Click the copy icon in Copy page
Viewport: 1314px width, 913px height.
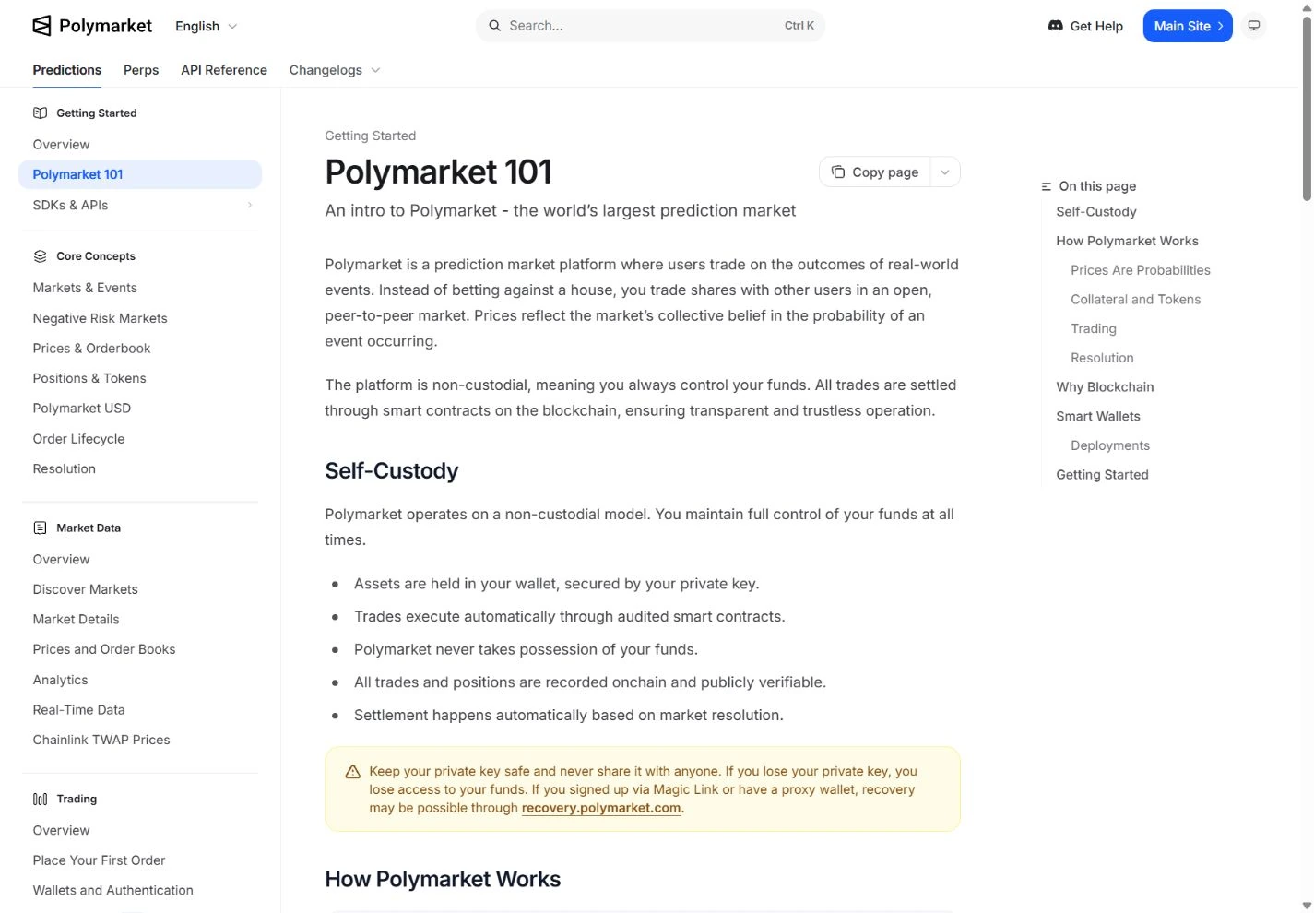tap(838, 172)
